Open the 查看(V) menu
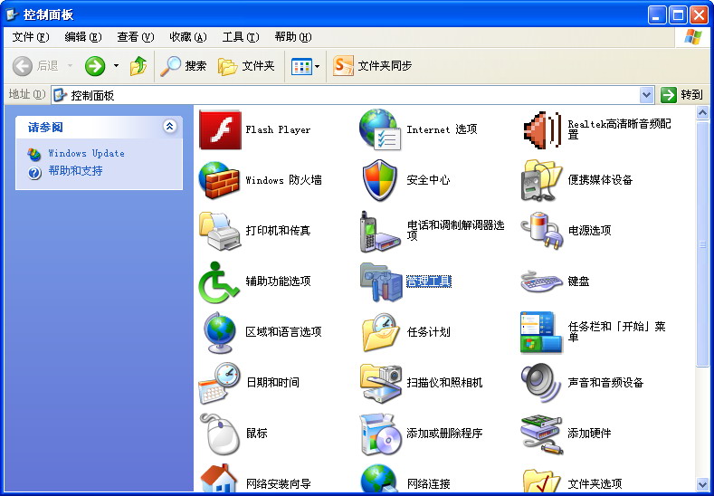This screenshot has height=496, width=714. (x=136, y=37)
